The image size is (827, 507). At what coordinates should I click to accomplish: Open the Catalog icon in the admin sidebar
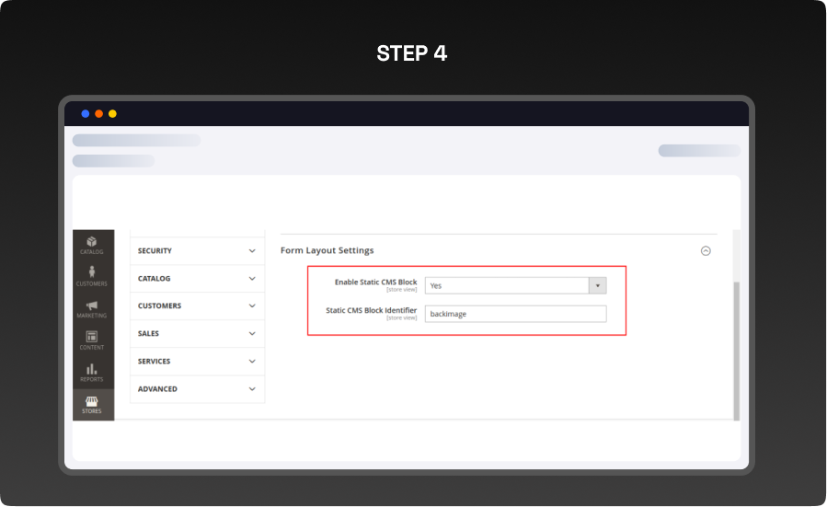(93, 244)
